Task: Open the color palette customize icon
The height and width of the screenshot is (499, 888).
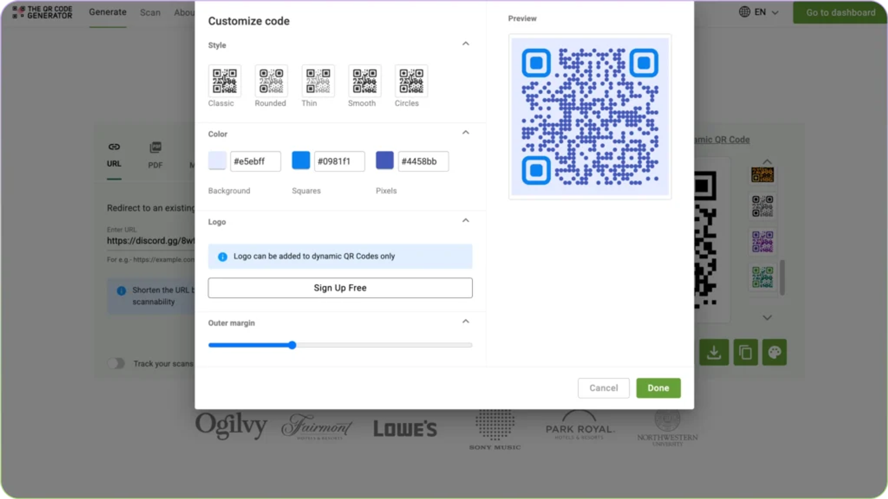Action: 775,353
